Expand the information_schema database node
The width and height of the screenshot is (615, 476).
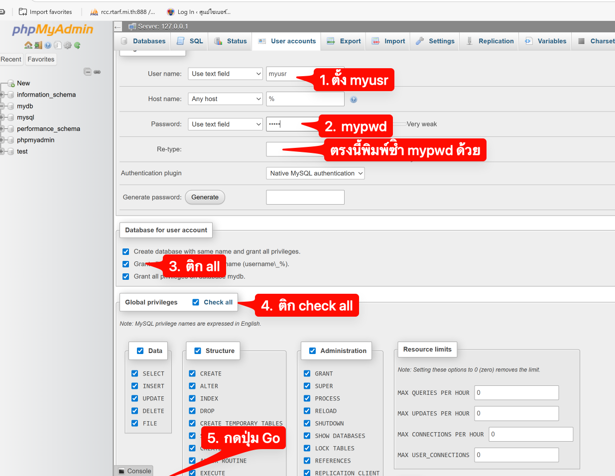click(x=2, y=95)
